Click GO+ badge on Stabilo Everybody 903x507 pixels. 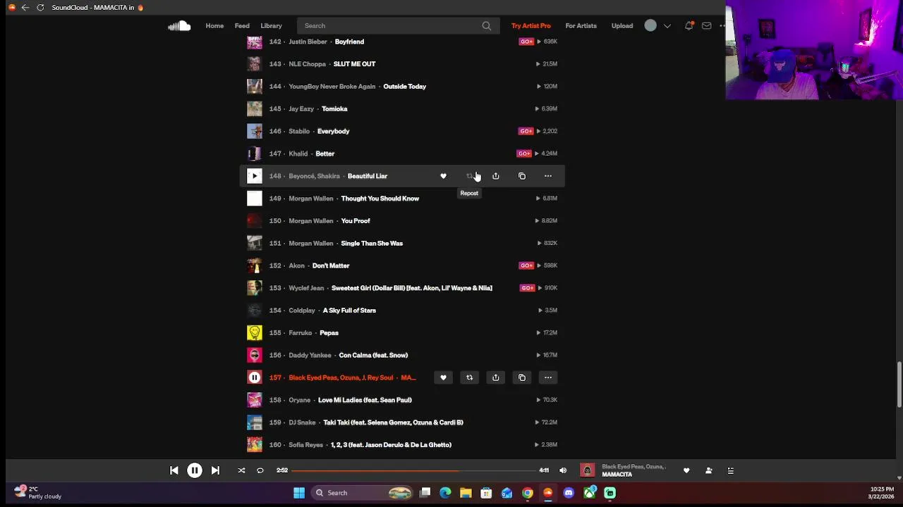526,131
